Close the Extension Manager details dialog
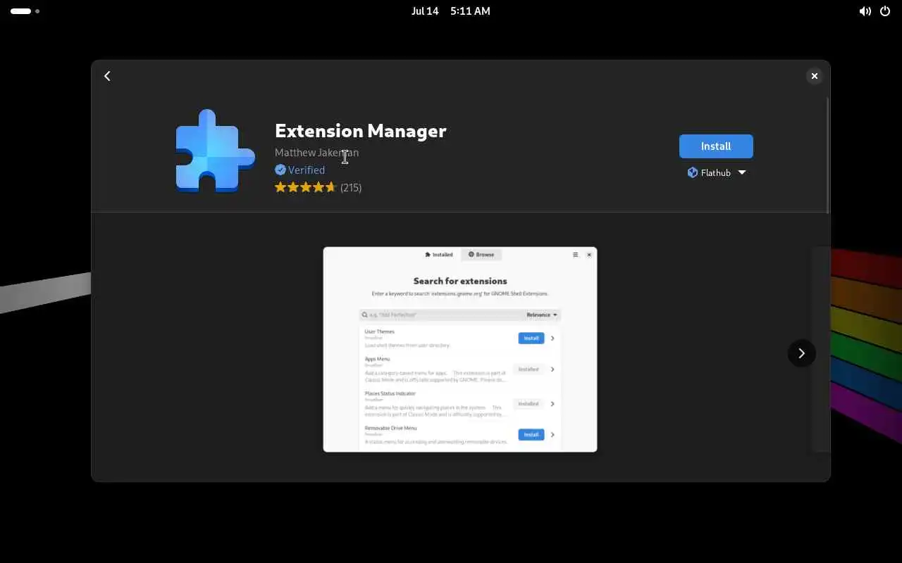Viewport: 902px width, 563px height. [814, 76]
